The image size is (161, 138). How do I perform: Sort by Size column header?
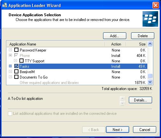[x=136, y=44]
